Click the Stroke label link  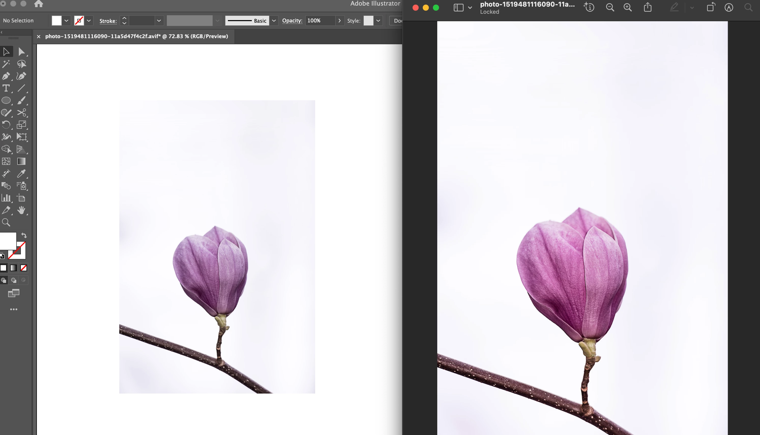[x=108, y=21]
